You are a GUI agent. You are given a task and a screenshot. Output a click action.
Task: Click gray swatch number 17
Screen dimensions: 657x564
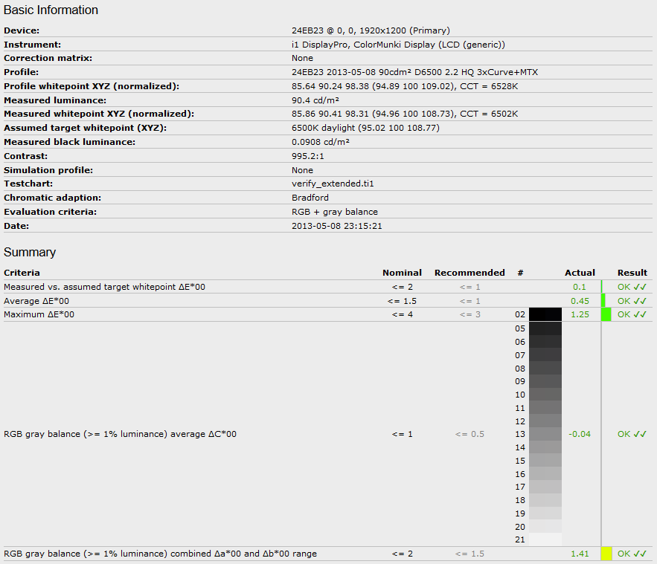pos(545,487)
